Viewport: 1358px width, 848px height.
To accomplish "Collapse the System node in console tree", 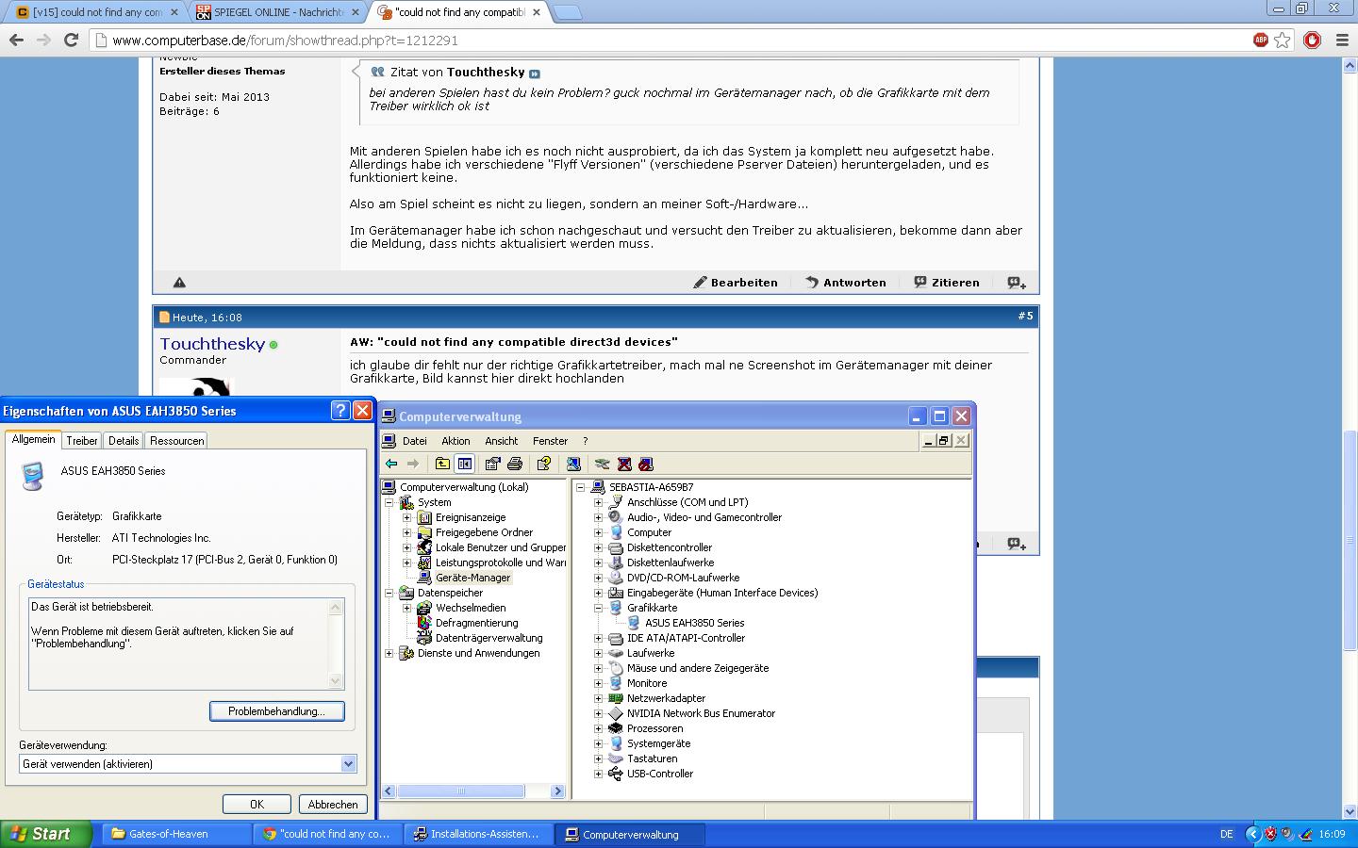I will point(389,502).
